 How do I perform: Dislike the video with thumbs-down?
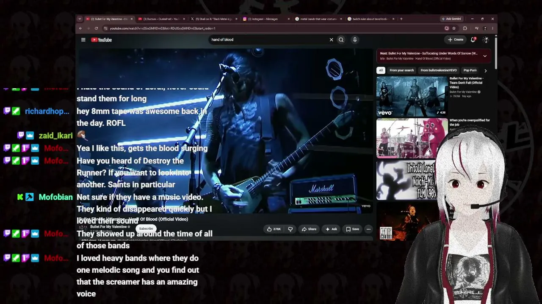click(x=290, y=229)
